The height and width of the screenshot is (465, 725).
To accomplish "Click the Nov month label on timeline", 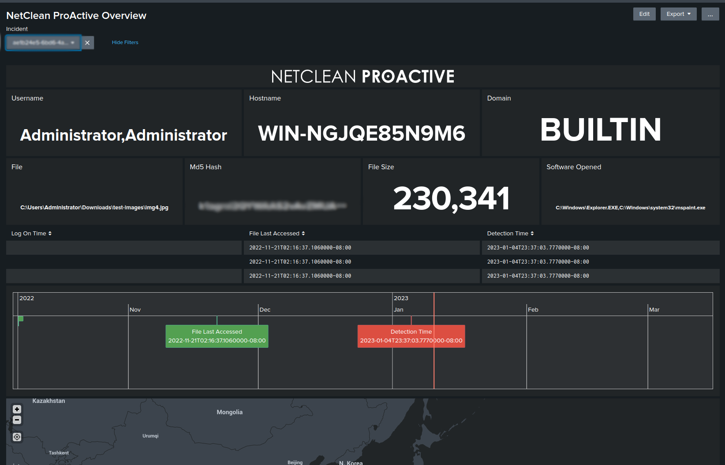I will coord(135,310).
